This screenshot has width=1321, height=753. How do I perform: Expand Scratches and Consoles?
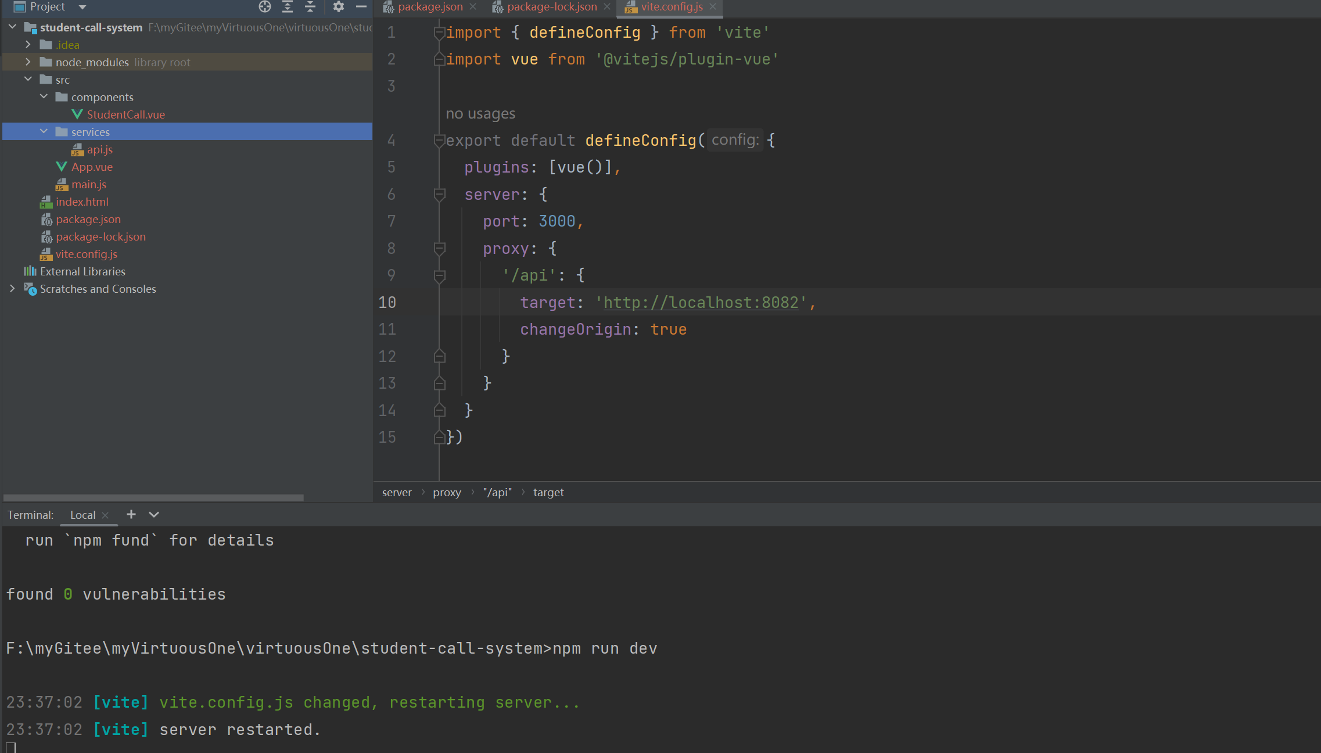pos(12,288)
